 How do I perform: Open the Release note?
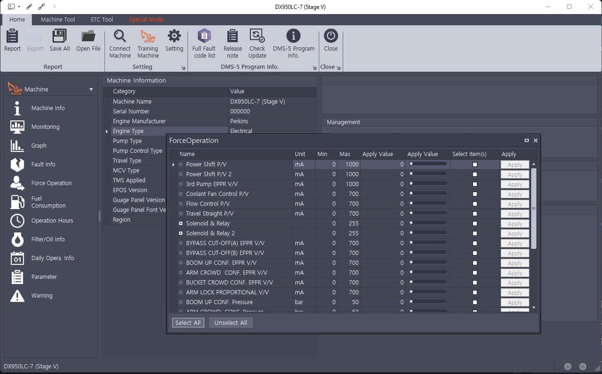[233, 42]
